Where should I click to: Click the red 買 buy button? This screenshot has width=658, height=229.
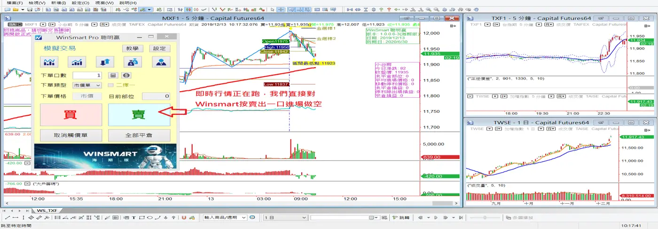(x=70, y=115)
